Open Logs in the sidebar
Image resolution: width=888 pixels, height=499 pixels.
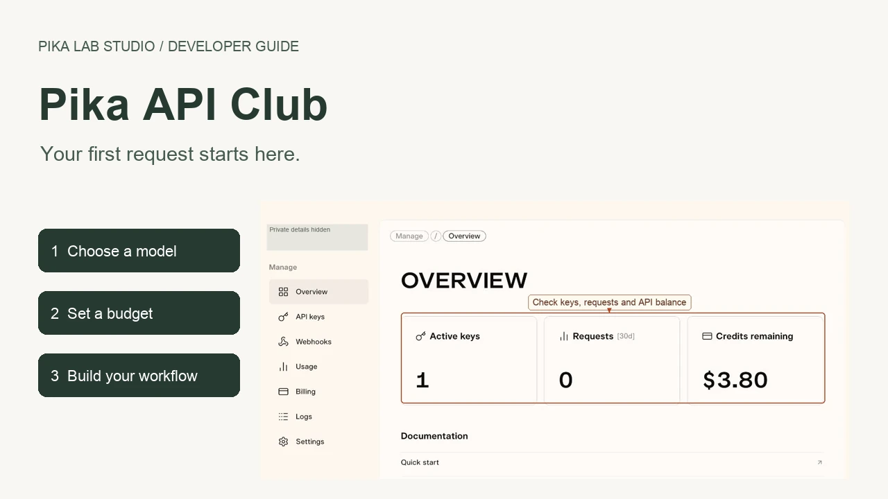318,417
